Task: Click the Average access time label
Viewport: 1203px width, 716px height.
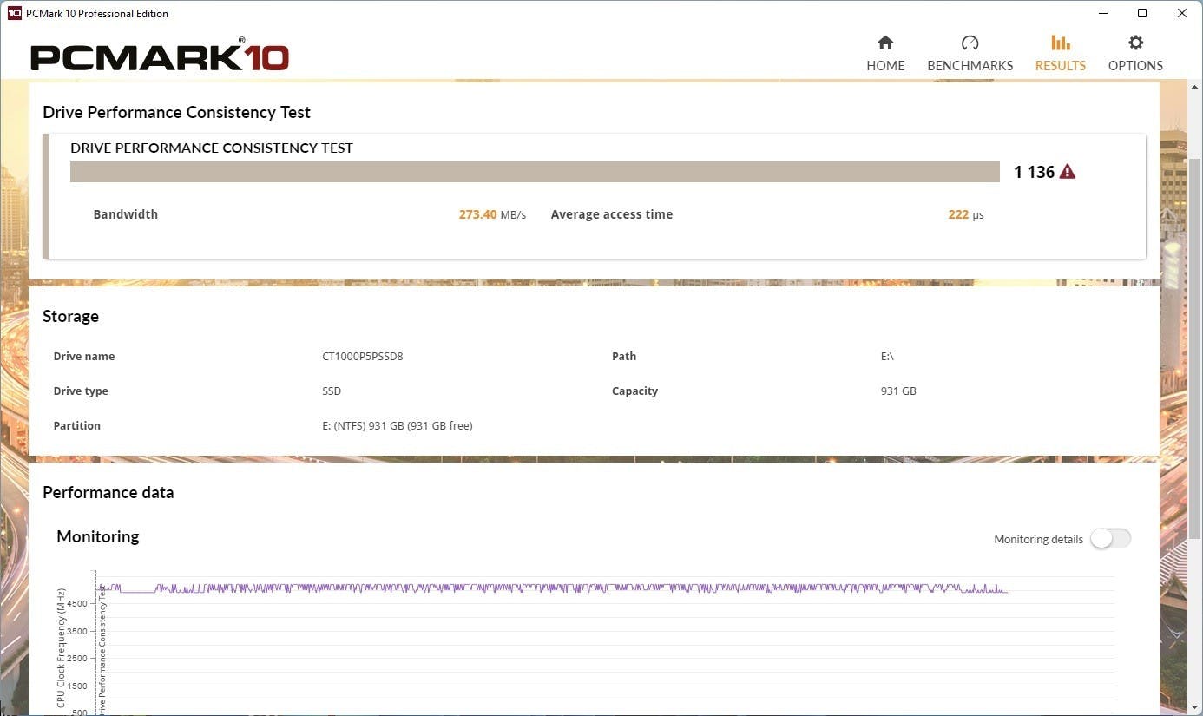Action: coord(612,214)
